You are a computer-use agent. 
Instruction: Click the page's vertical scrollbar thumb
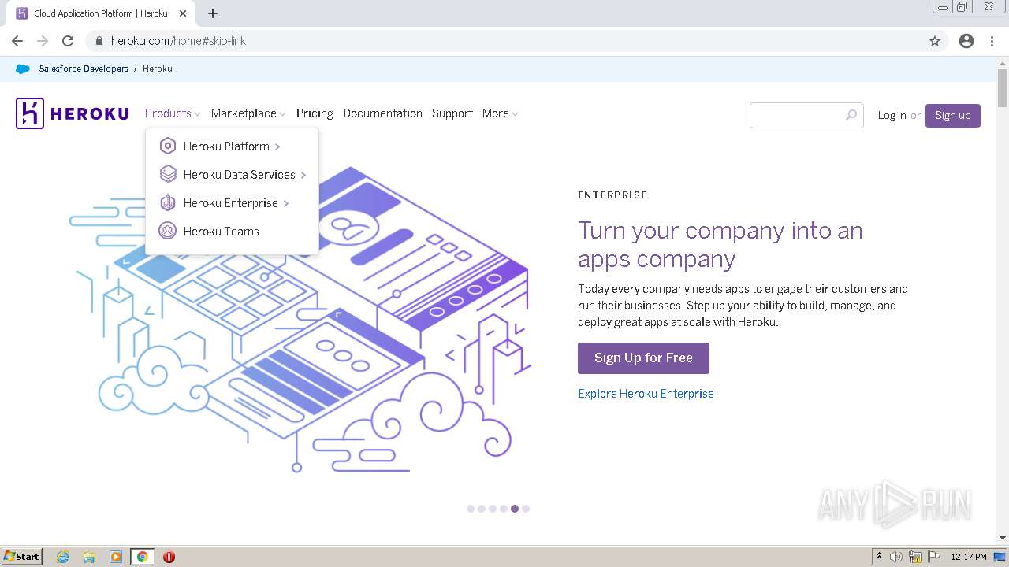tap(1002, 88)
